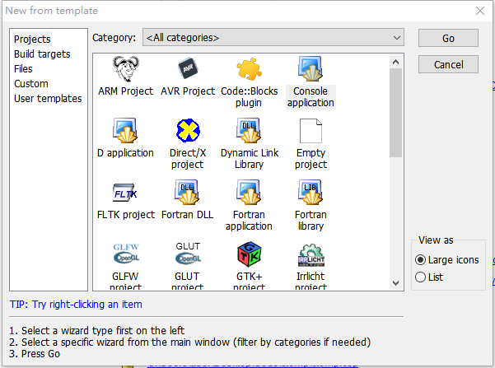Select the AVR Project chip icon
Screen dimensions: 495x368
(188, 68)
